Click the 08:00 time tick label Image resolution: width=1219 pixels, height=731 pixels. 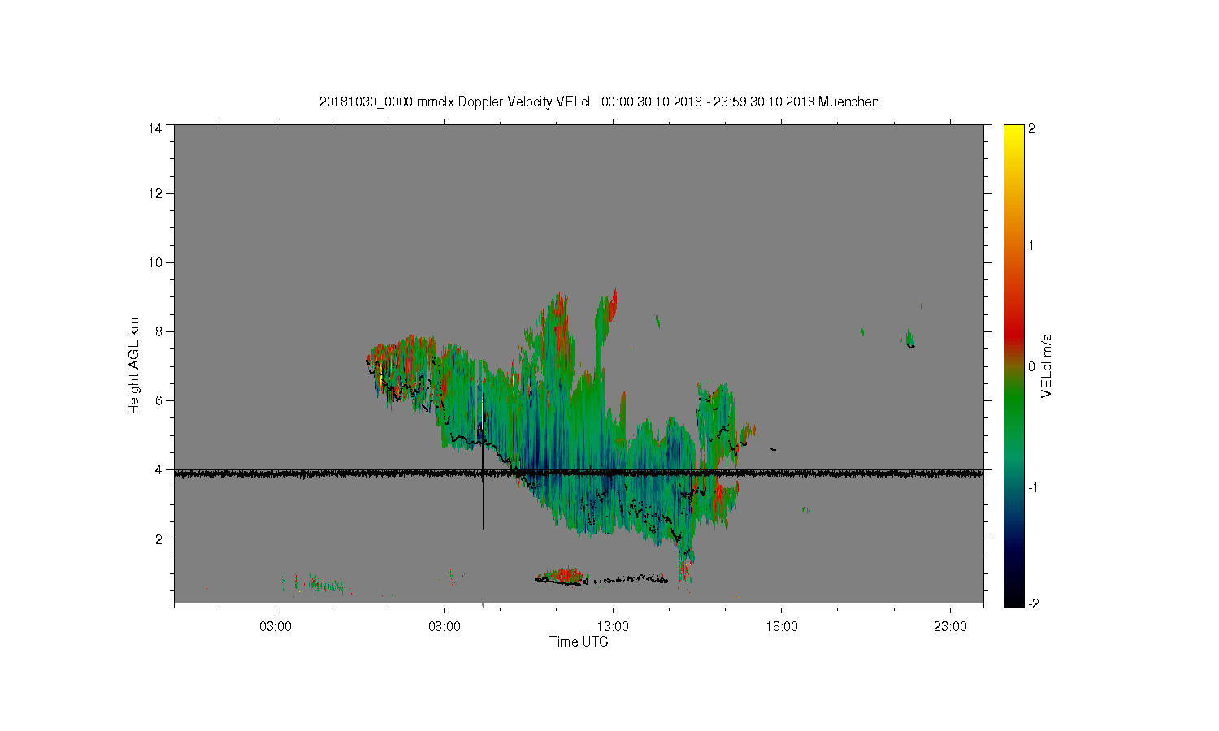[x=445, y=627]
